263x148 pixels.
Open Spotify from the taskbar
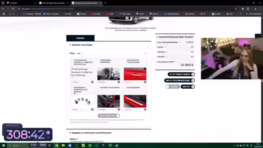(90, 145)
